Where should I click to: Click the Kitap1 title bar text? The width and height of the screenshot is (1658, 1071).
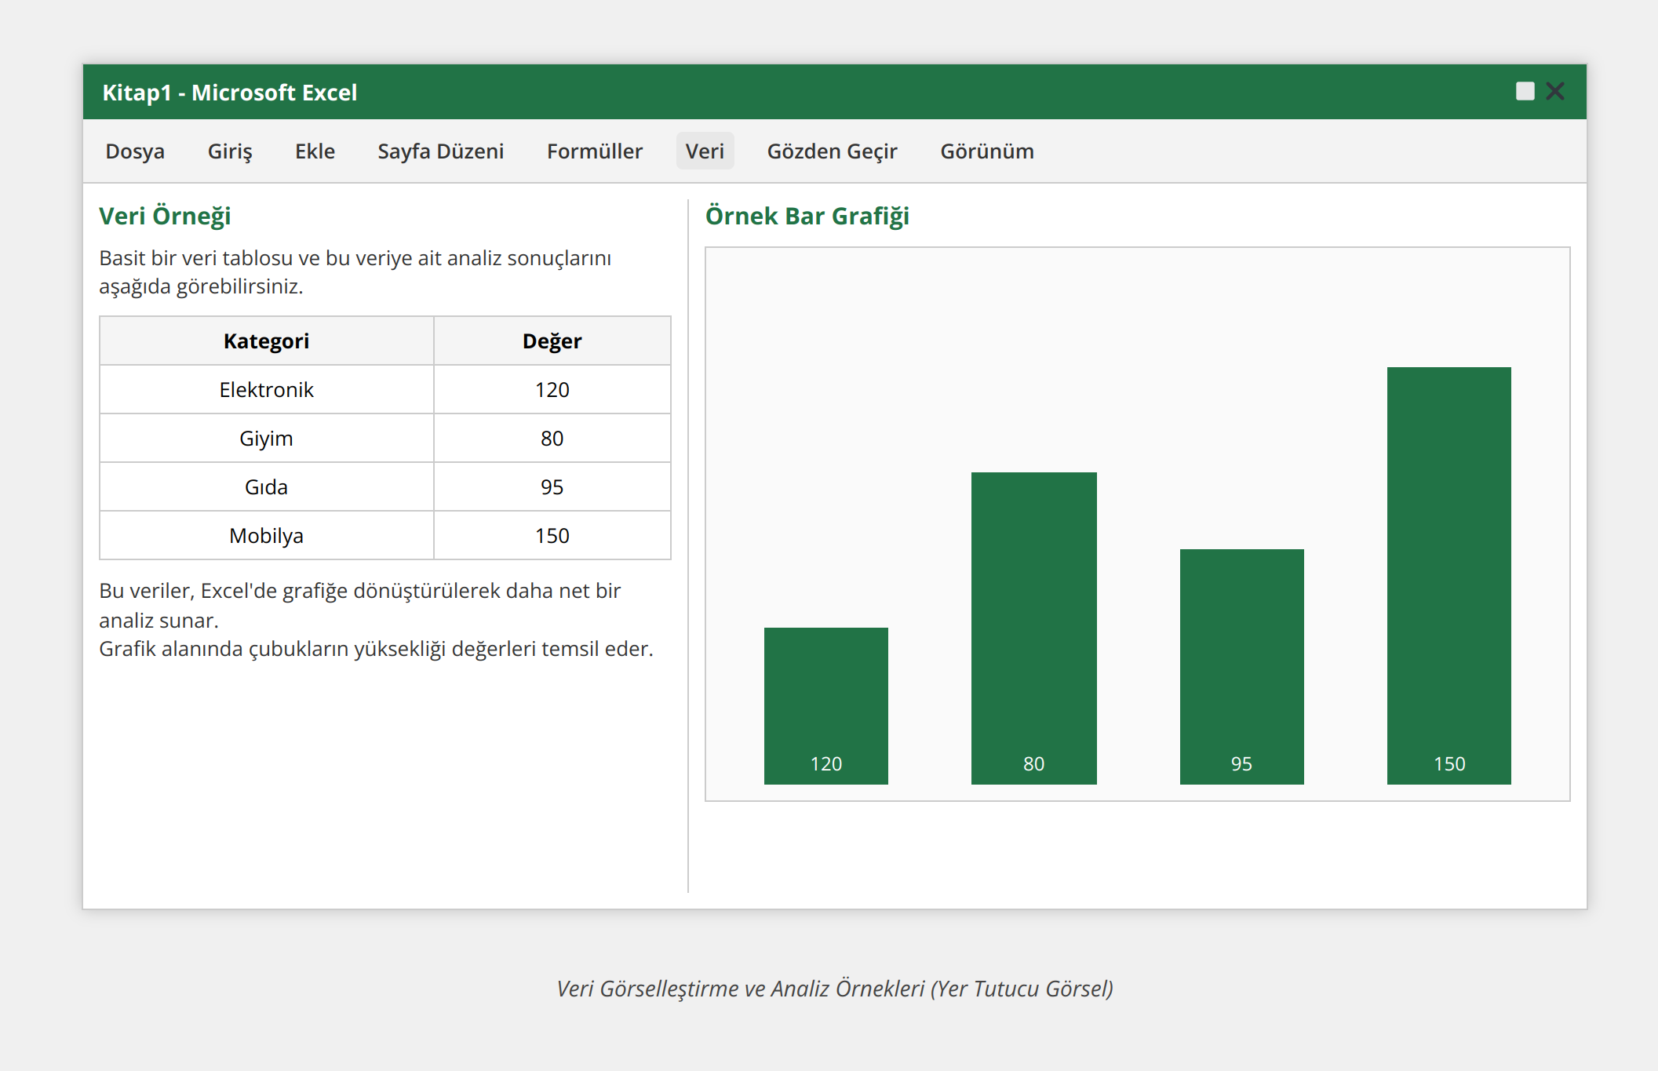tap(230, 92)
